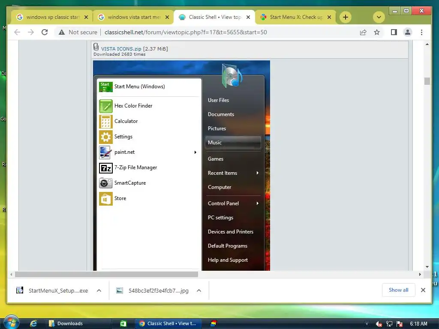The height and width of the screenshot is (329, 439).
Task: Click the tab search chevron button
Action: click(x=379, y=17)
